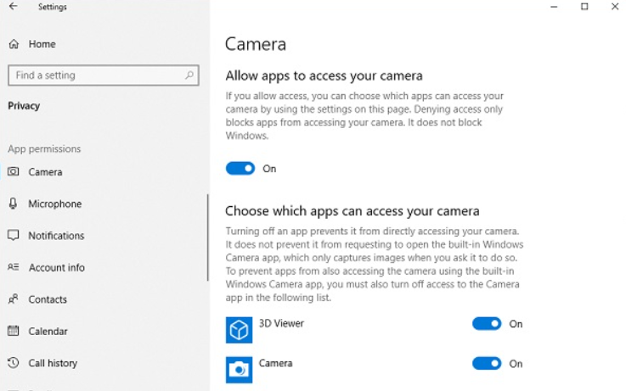626x391 pixels.
Task: Maximize the Settings window
Action: click(584, 7)
